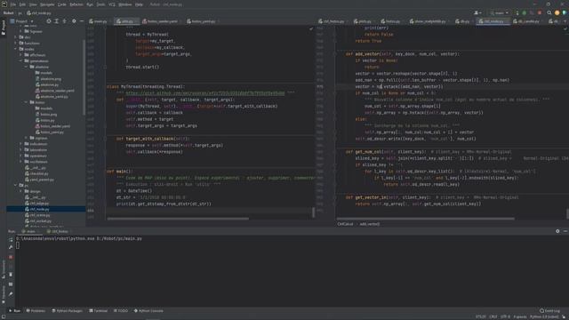Click the Search Everywhere magnifier icon
This screenshot has width=569, height=320.
[x=549, y=12]
